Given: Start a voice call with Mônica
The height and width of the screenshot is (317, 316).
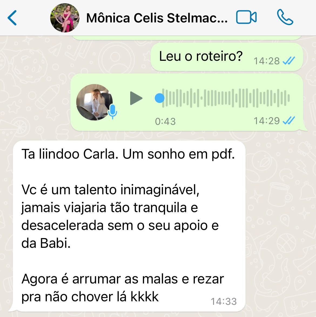Looking at the screenshot, I should [x=285, y=17].
